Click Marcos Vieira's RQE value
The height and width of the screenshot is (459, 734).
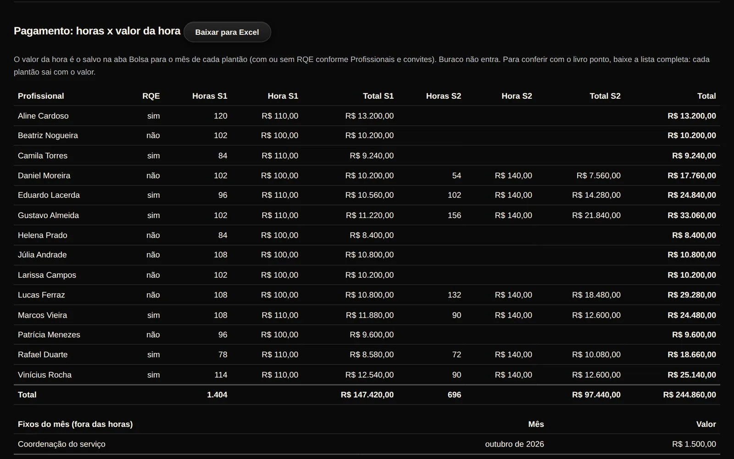[154, 315]
